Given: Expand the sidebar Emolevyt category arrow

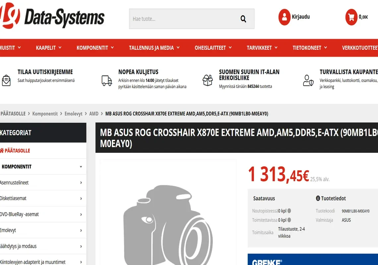Looking at the screenshot, I should (81, 230).
